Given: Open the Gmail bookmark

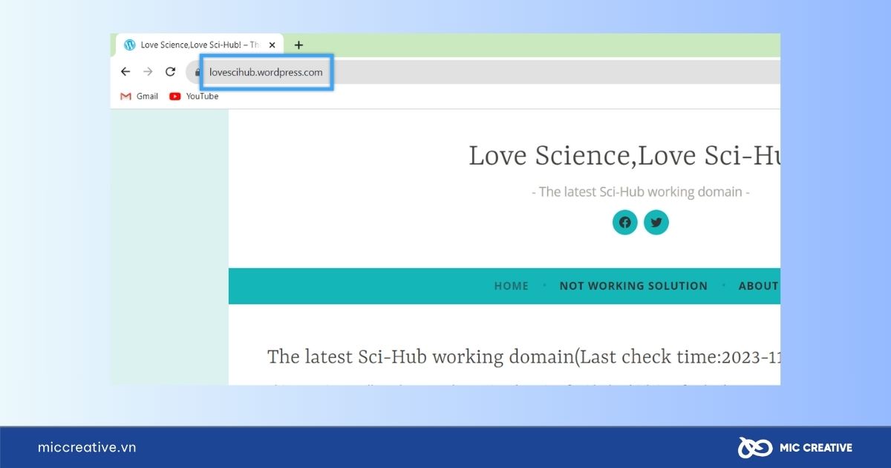Looking at the screenshot, I should [x=139, y=96].
